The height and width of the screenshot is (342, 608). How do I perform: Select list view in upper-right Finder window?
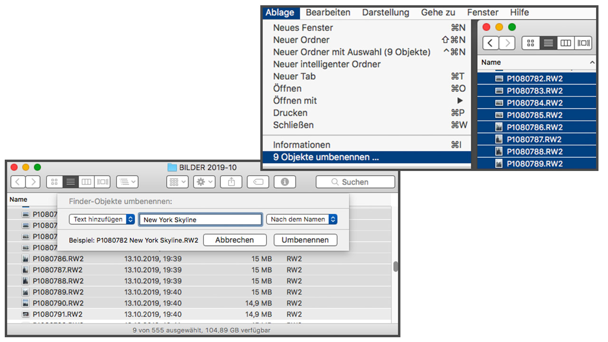click(548, 43)
